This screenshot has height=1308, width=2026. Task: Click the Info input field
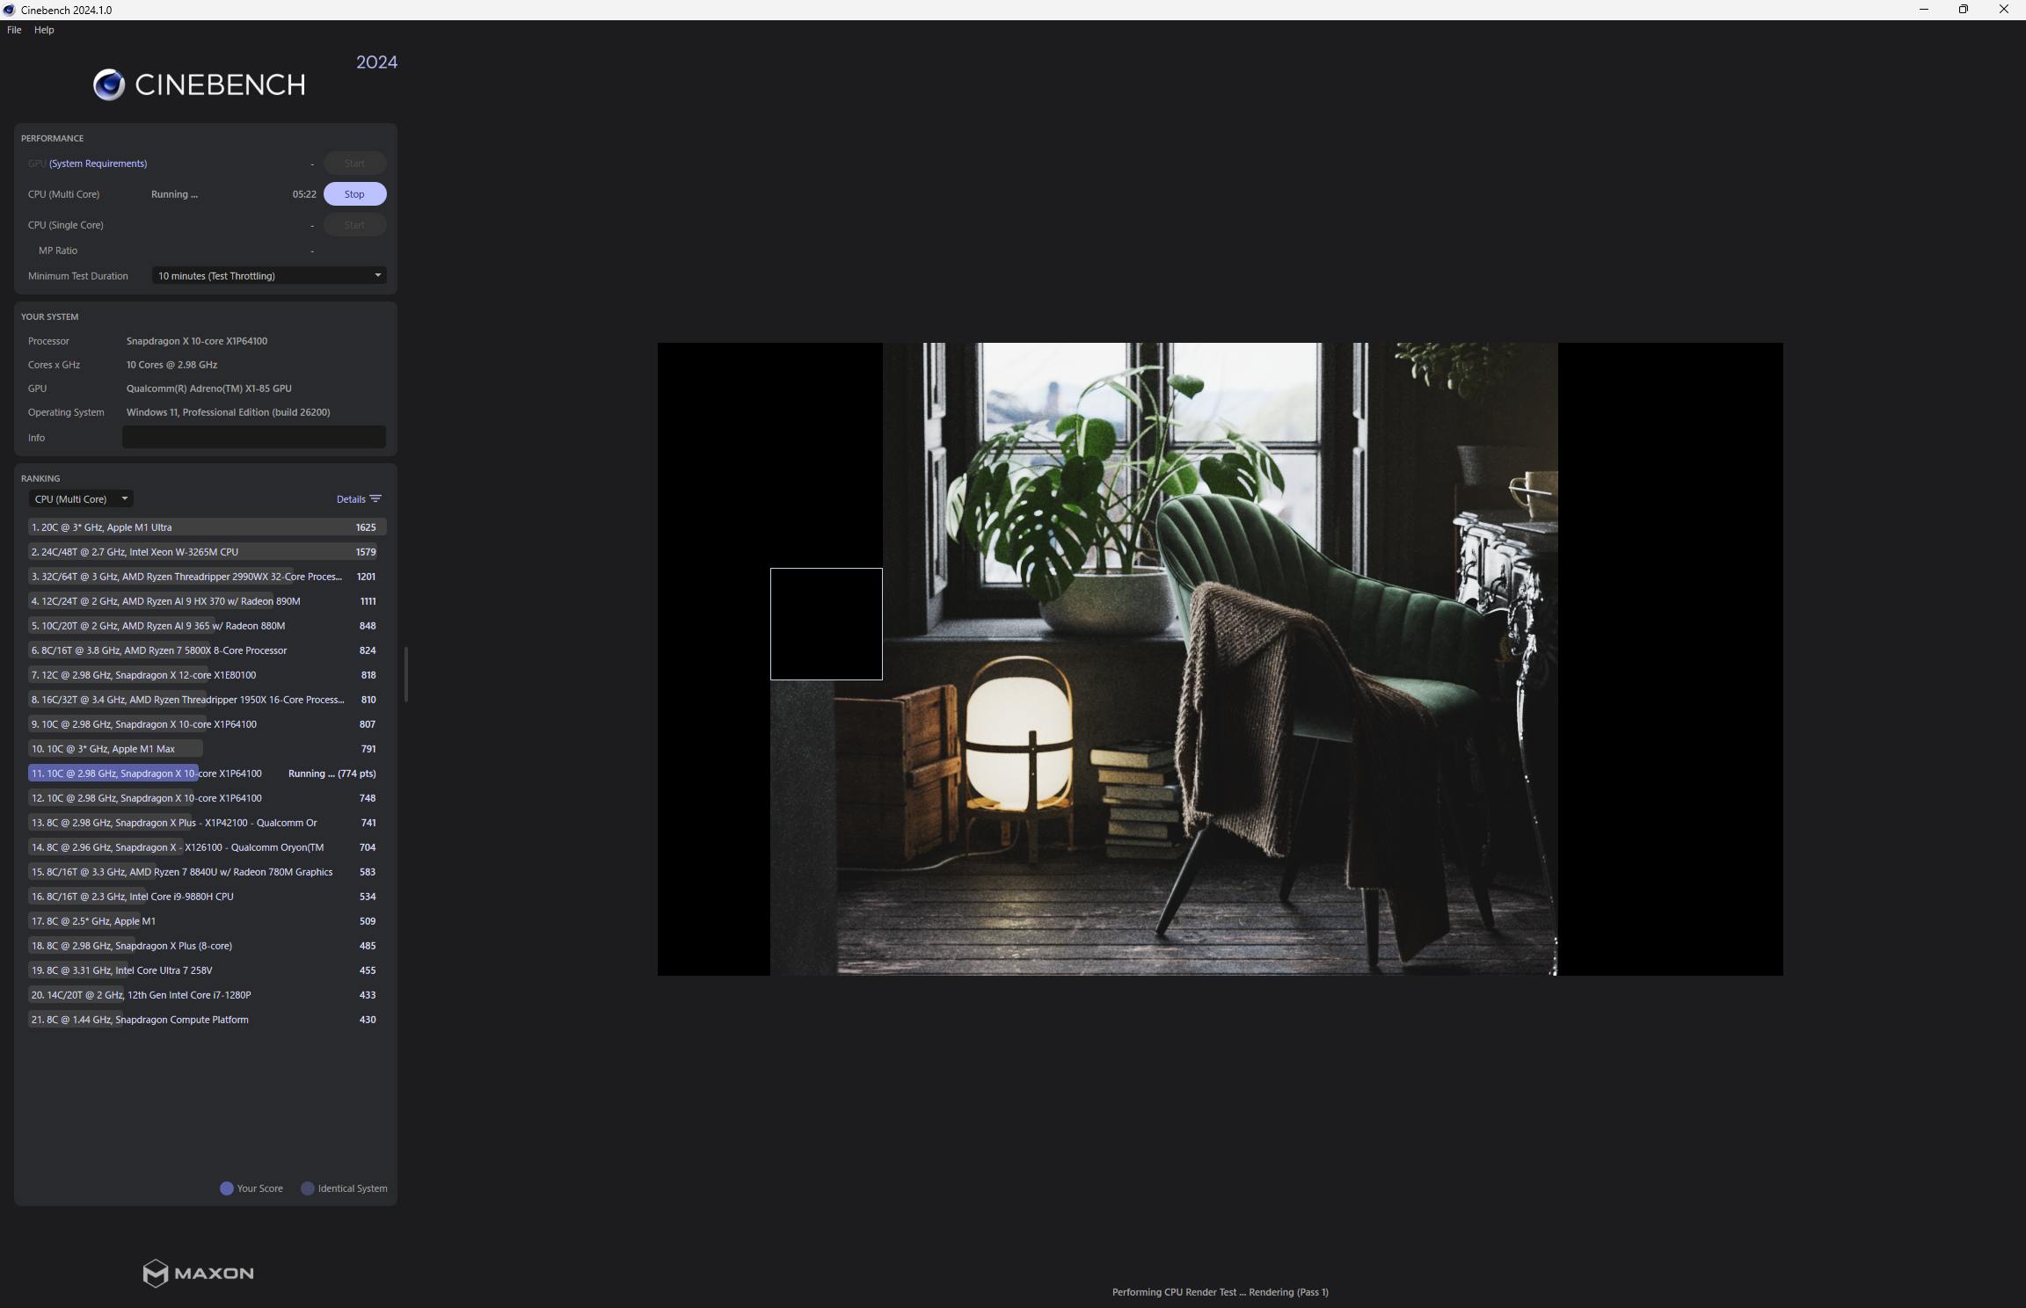coord(253,437)
